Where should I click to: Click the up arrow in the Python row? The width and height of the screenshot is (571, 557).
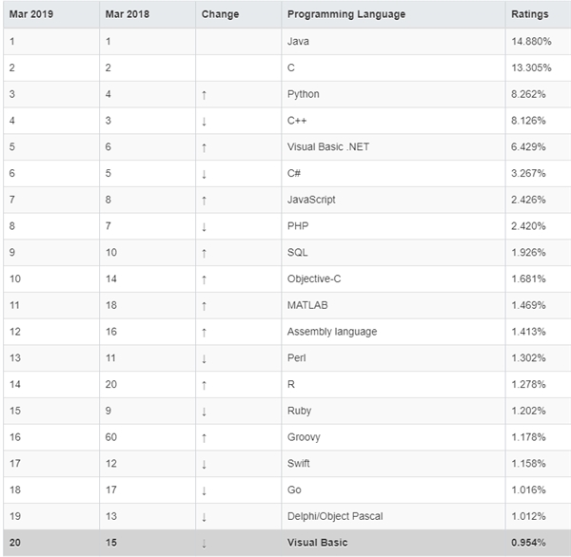tap(205, 95)
